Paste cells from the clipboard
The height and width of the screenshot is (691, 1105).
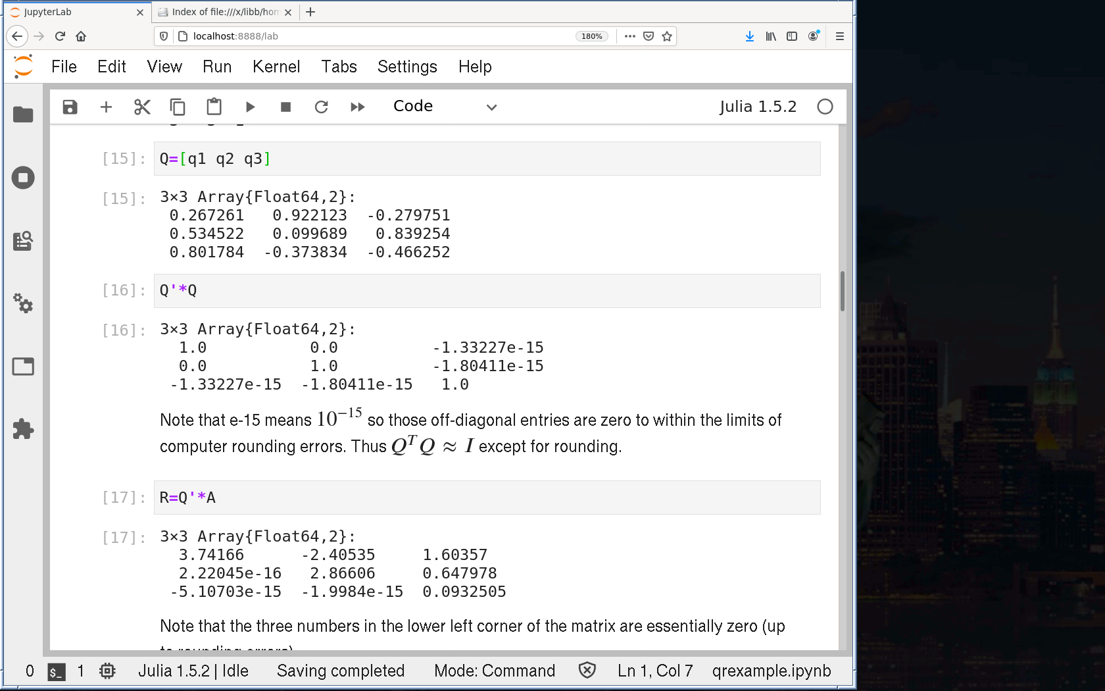click(x=214, y=107)
